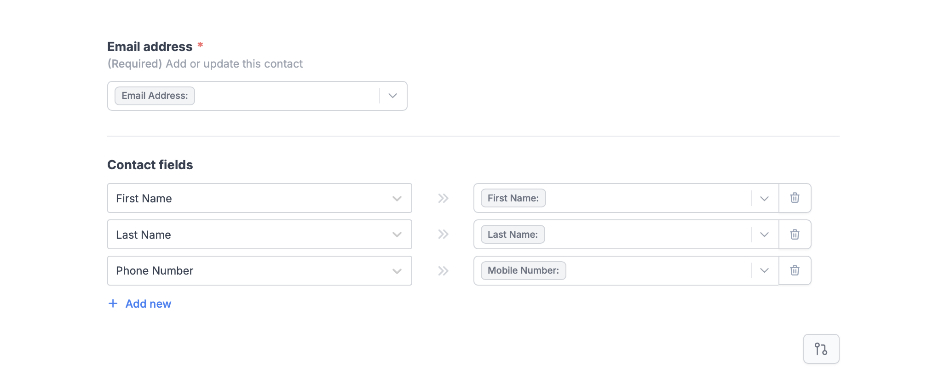Click the double-arrow icon on the Last Name row
This screenshot has height=390, width=945.
pos(443,234)
